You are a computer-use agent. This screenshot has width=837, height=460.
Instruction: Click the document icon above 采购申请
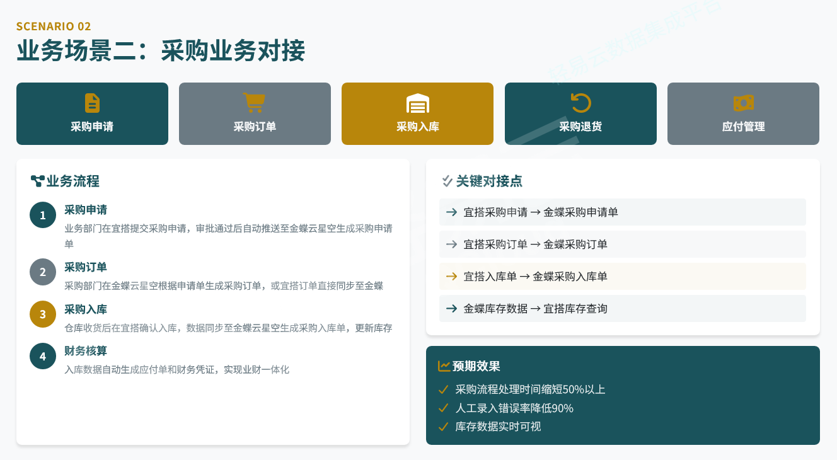click(92, 103)
